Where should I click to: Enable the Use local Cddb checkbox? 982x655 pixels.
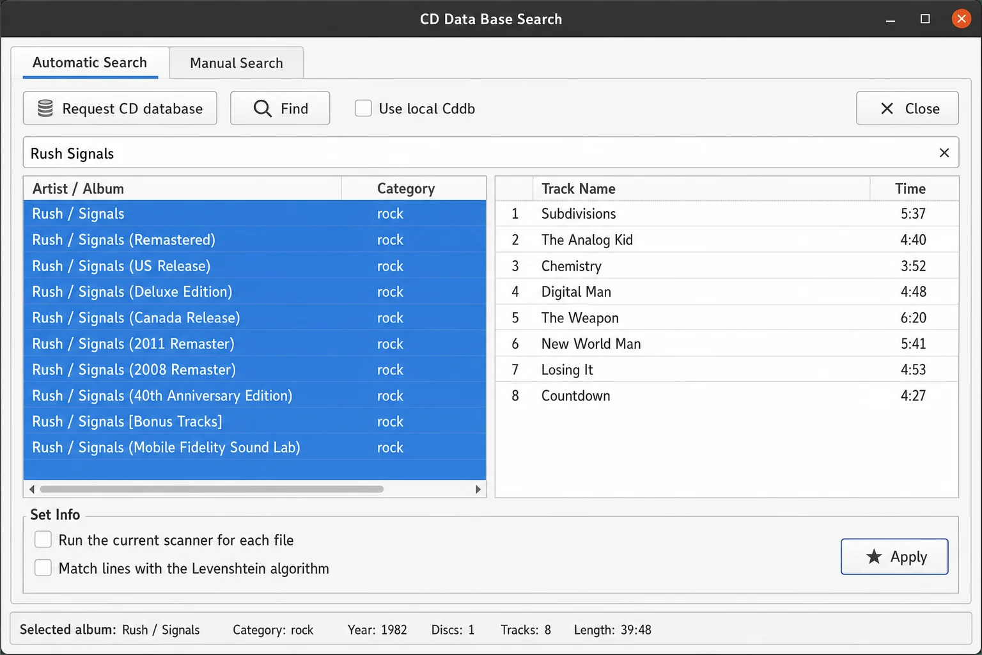[363, 108]
